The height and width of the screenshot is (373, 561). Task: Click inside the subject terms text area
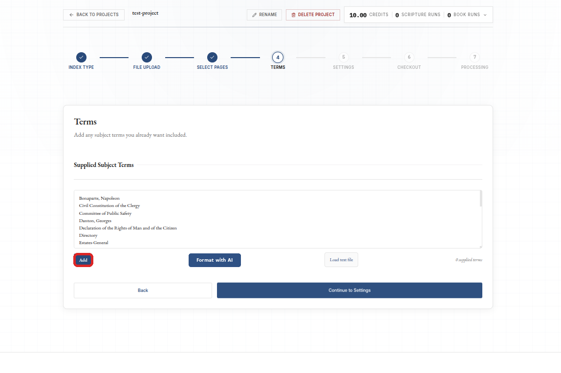(277, 219)
